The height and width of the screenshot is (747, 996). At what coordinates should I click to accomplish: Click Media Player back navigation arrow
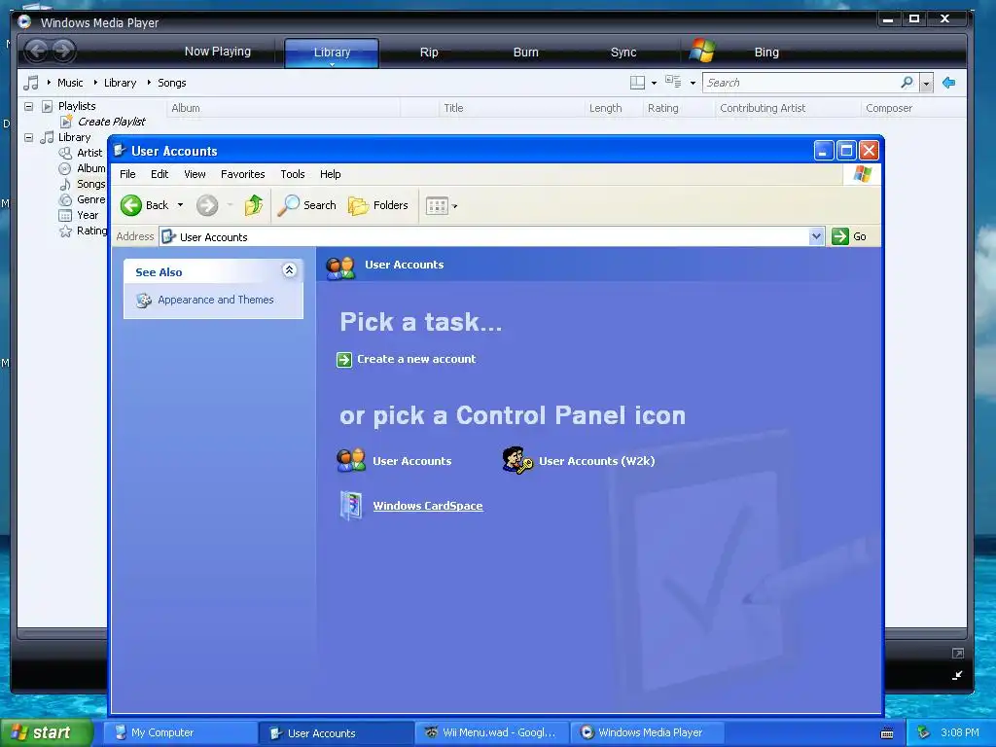click(x=37, y=51)
